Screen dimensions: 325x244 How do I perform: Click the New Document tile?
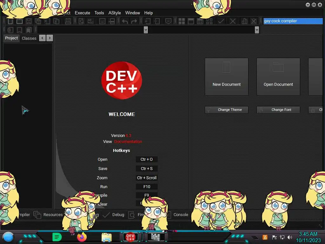[227, 77]
